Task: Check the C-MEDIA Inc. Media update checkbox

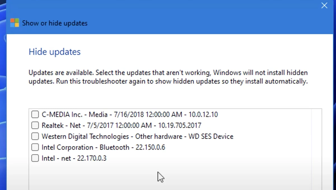Action: (35, 115)
